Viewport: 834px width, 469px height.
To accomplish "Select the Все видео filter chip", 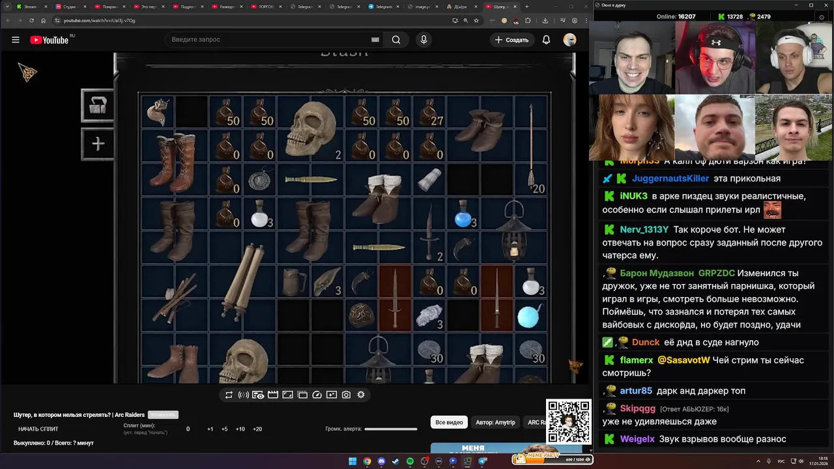I will pos(449,423).
